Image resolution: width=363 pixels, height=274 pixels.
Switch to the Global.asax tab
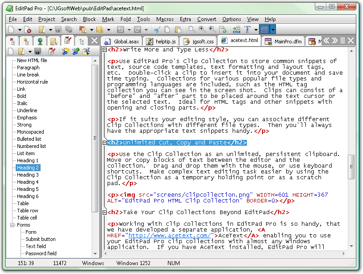(122, 42)
